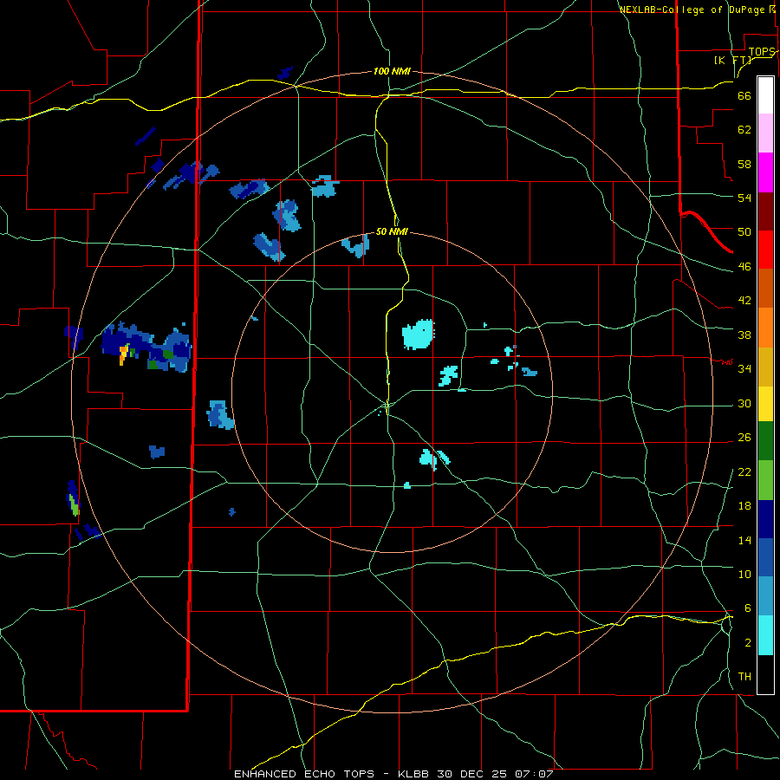Click the "46" legend value
The image size is (780, 780).
[744, 267]
